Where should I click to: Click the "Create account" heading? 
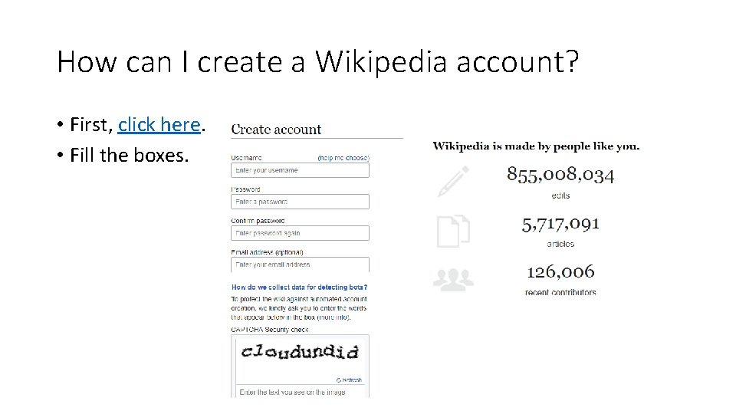pyautogui.click(x=276, y=130)
